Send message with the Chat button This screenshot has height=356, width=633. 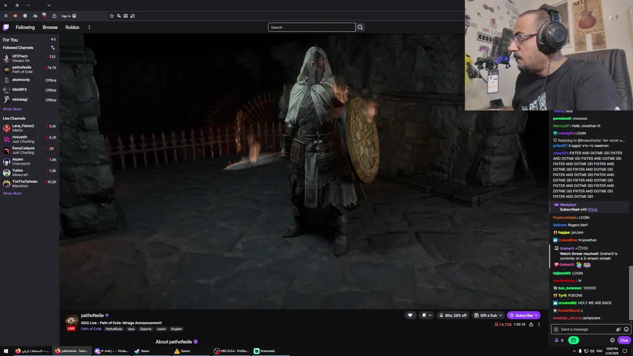pos(624,340)
